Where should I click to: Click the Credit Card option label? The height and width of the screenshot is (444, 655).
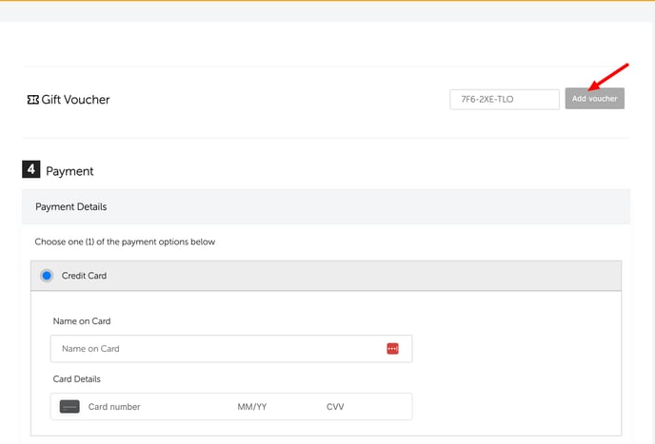84,276
